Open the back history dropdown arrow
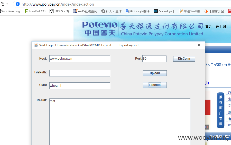The width and height of the screenshot is (231, 145). pos(7,4)
